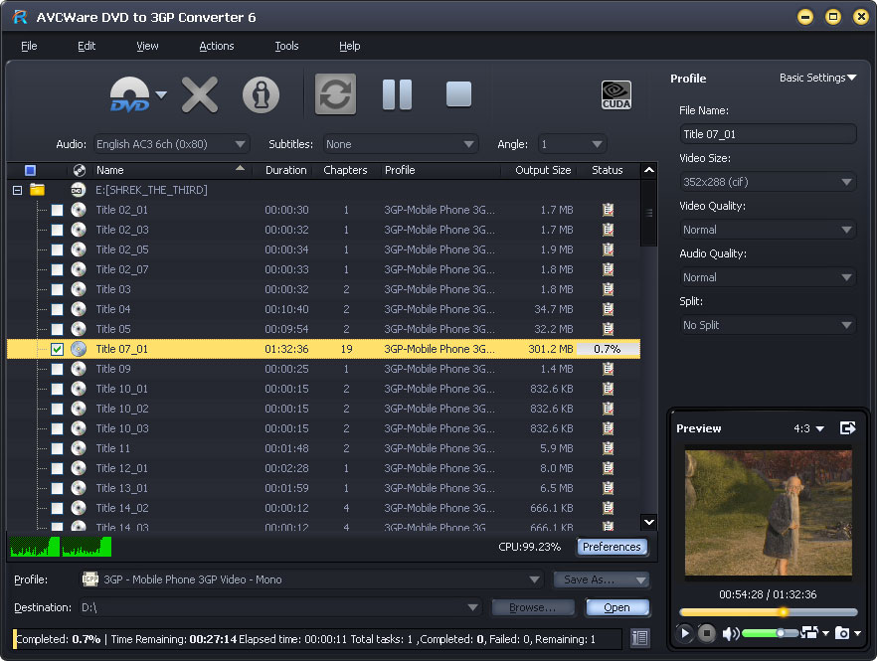Click the status icon for Title 11
The image size is (877, 661).
click(x=608, y=448)
